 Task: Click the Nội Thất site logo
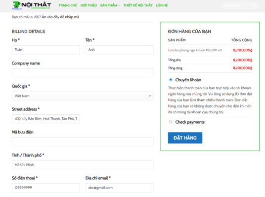tap(32, 5)
